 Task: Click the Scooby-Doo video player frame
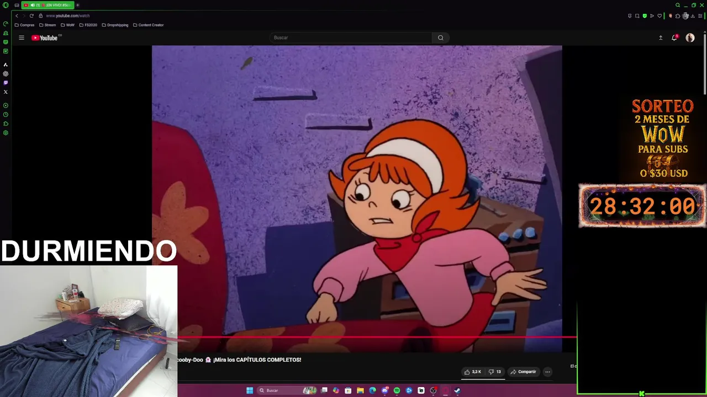coord(357,198)
